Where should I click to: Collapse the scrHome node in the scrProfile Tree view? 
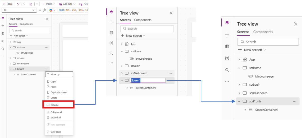click(x=239, y=68)
